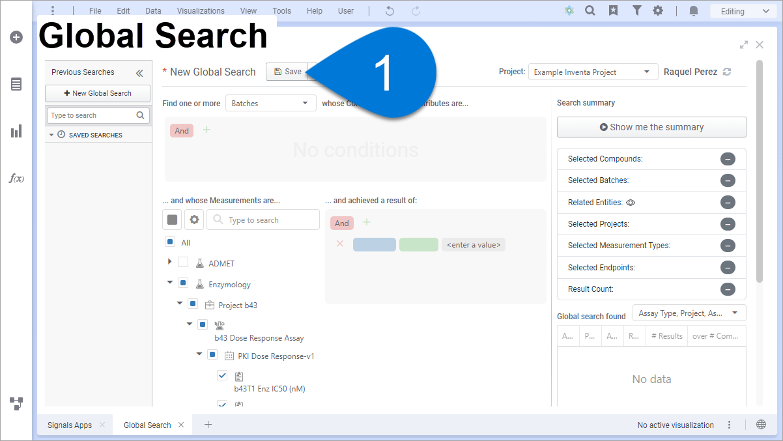Screen dimensions: 783x441
Task: Open the Tools menu
Action: 281,11
